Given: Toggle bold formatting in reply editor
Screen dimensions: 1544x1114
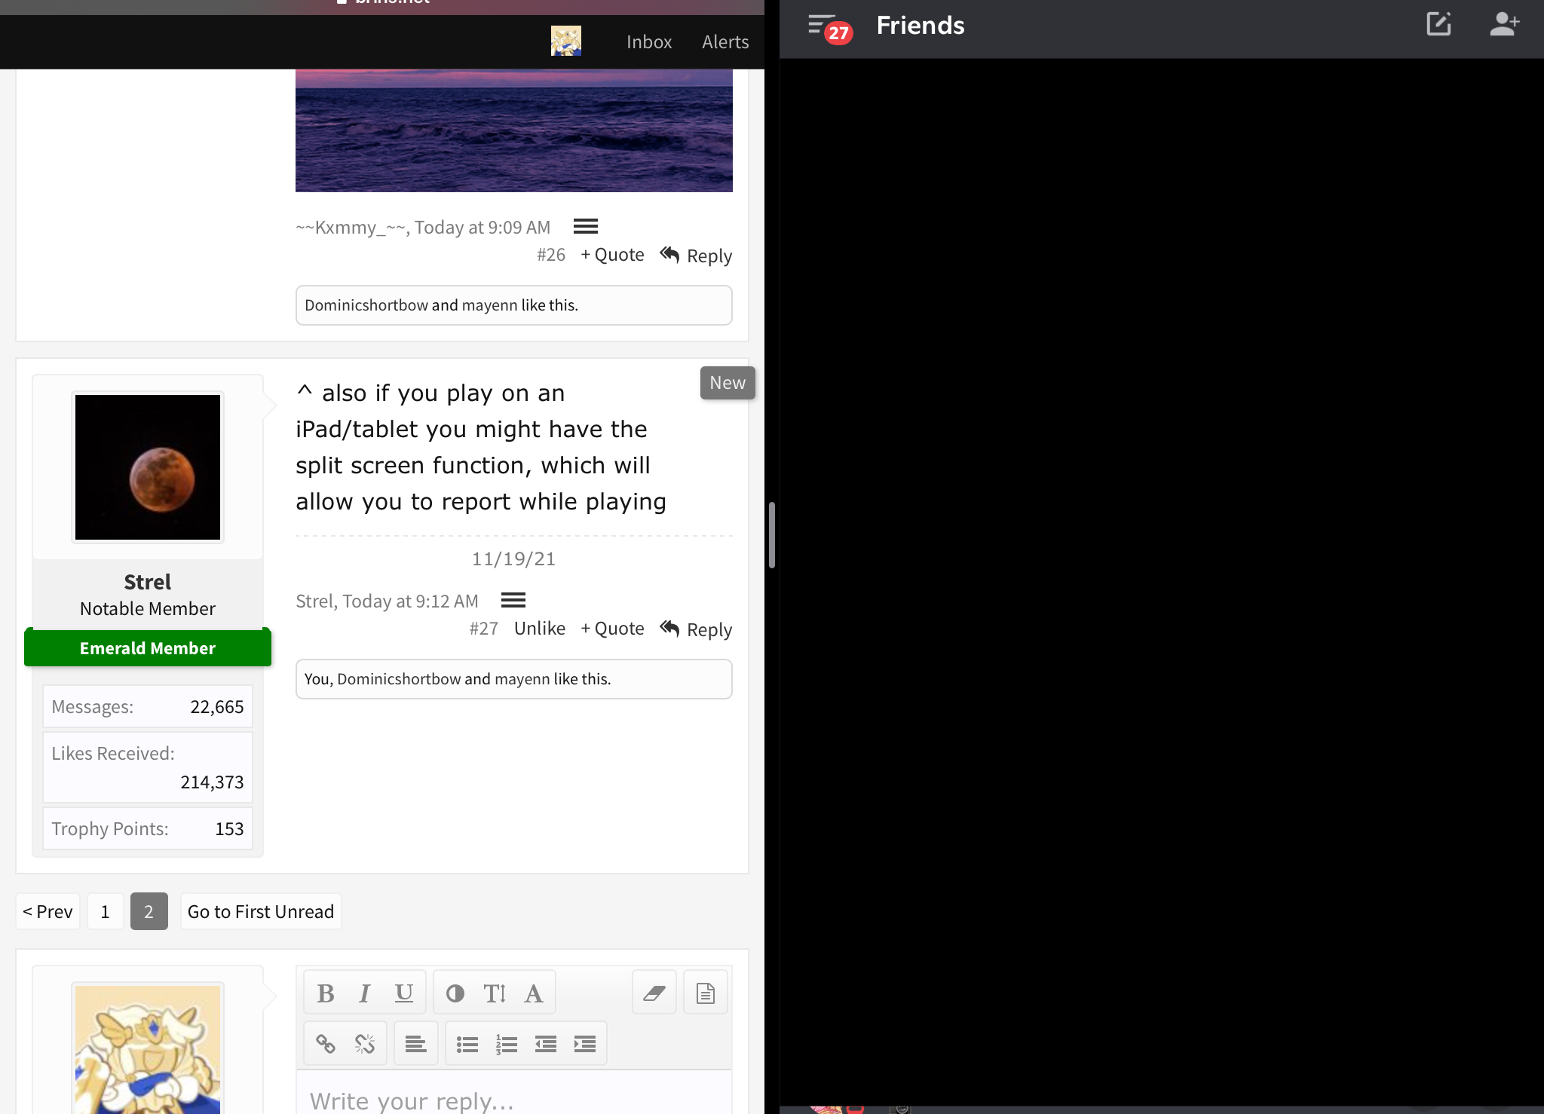Looking at the screenshot, I should coord(326,993).
